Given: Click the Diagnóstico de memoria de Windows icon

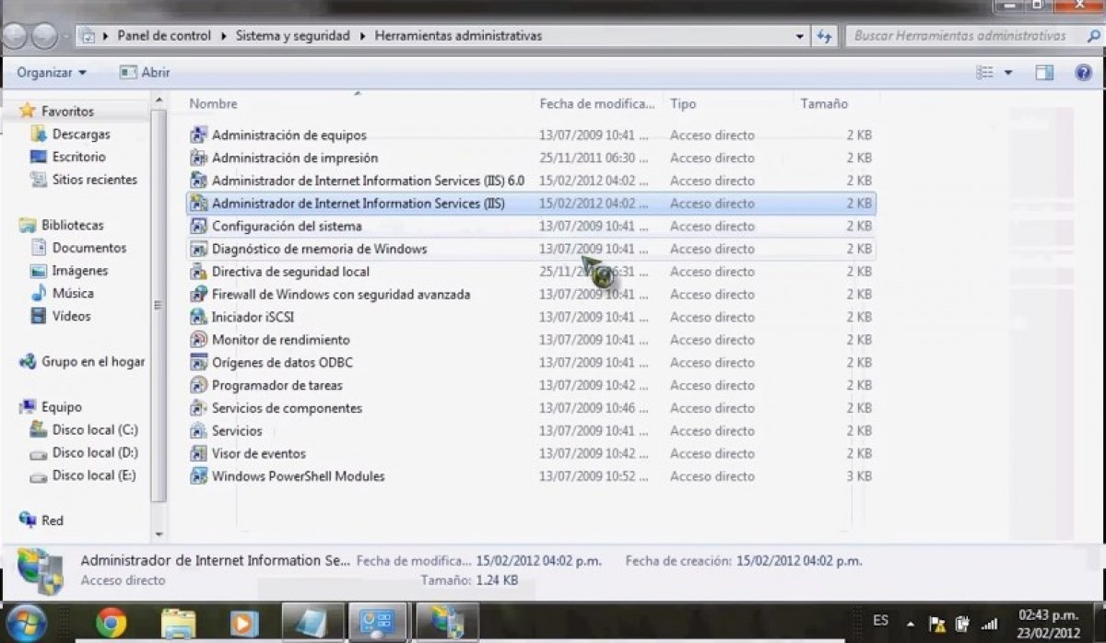Looking at the screenshot, I should point(198,249).
